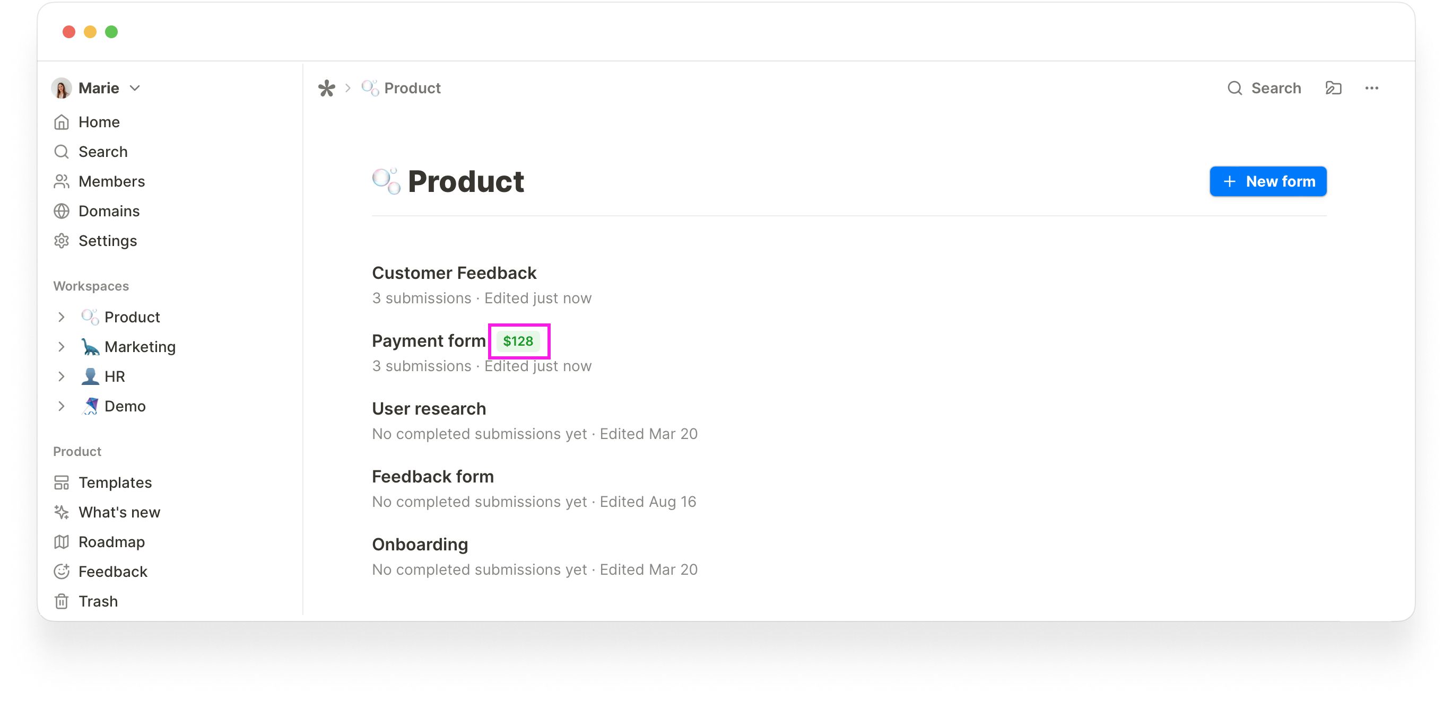Open the Onboarding form

click(x=420, y=545)
